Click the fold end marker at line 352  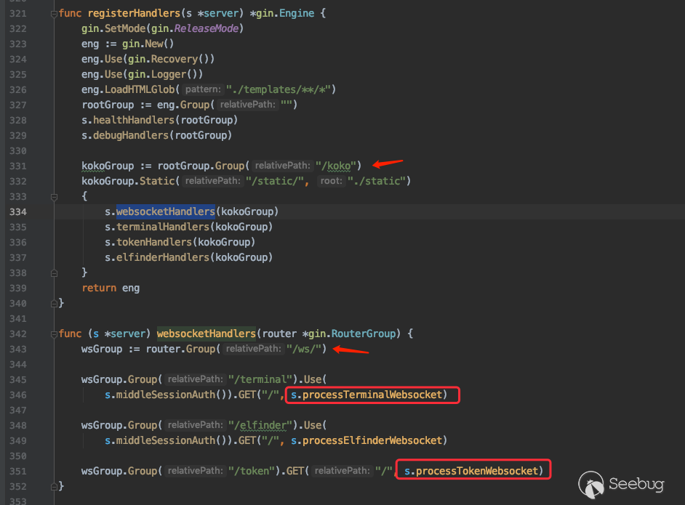[x=54, y=486]
